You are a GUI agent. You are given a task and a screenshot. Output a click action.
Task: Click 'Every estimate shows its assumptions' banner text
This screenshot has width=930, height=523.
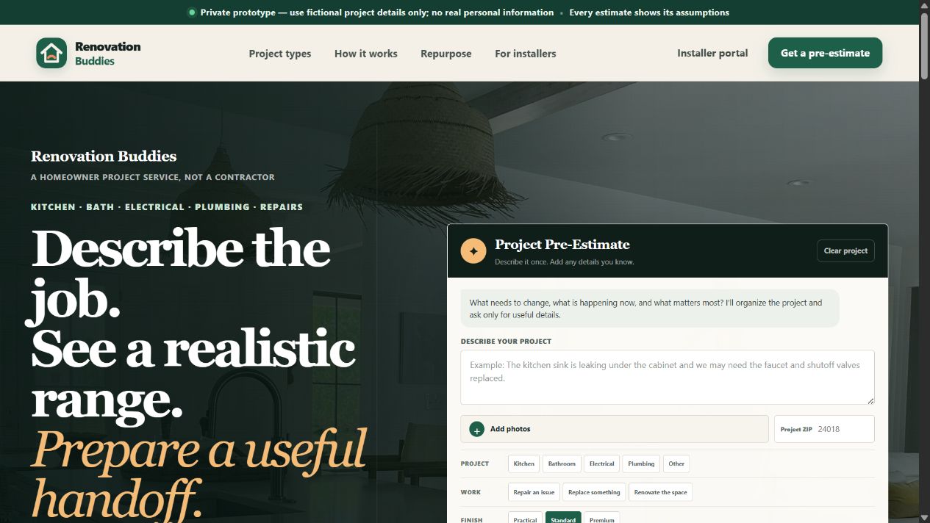pyautogui.click(x=649, y=12)
